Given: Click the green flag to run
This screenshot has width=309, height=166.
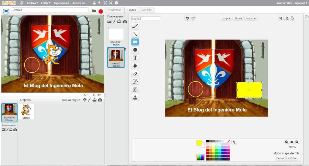Looking at the screenshot, I should click(x=94, y=11).
